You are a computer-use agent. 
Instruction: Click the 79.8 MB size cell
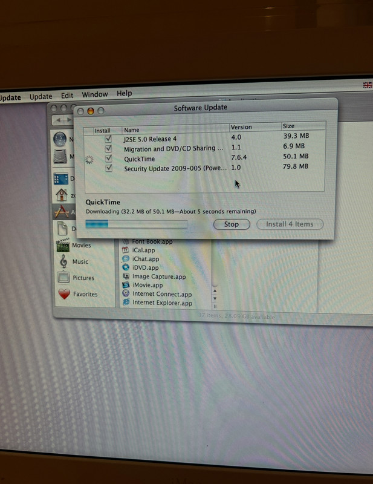296,166
